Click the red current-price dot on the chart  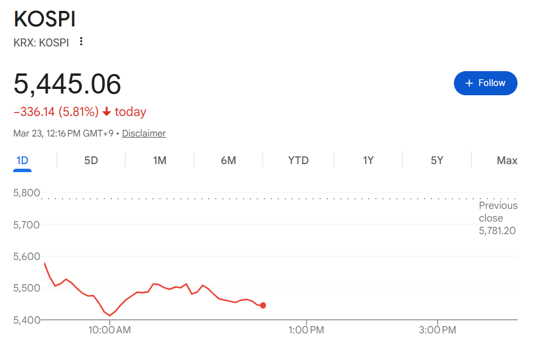[x=263, y=305]
